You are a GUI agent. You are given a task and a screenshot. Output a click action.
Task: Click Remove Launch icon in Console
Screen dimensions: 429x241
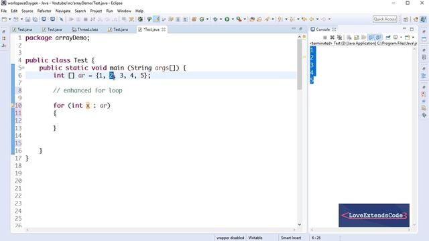(332, 37)
